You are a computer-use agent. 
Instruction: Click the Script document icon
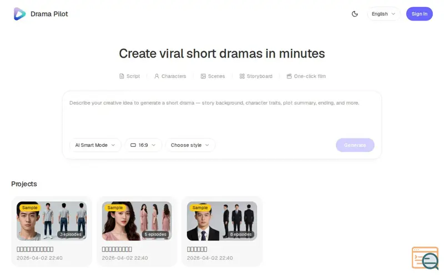pos(122,76)
